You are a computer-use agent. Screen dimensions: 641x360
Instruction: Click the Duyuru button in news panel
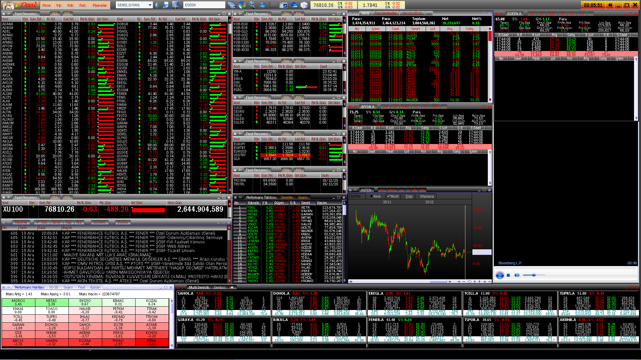(123, 222)
